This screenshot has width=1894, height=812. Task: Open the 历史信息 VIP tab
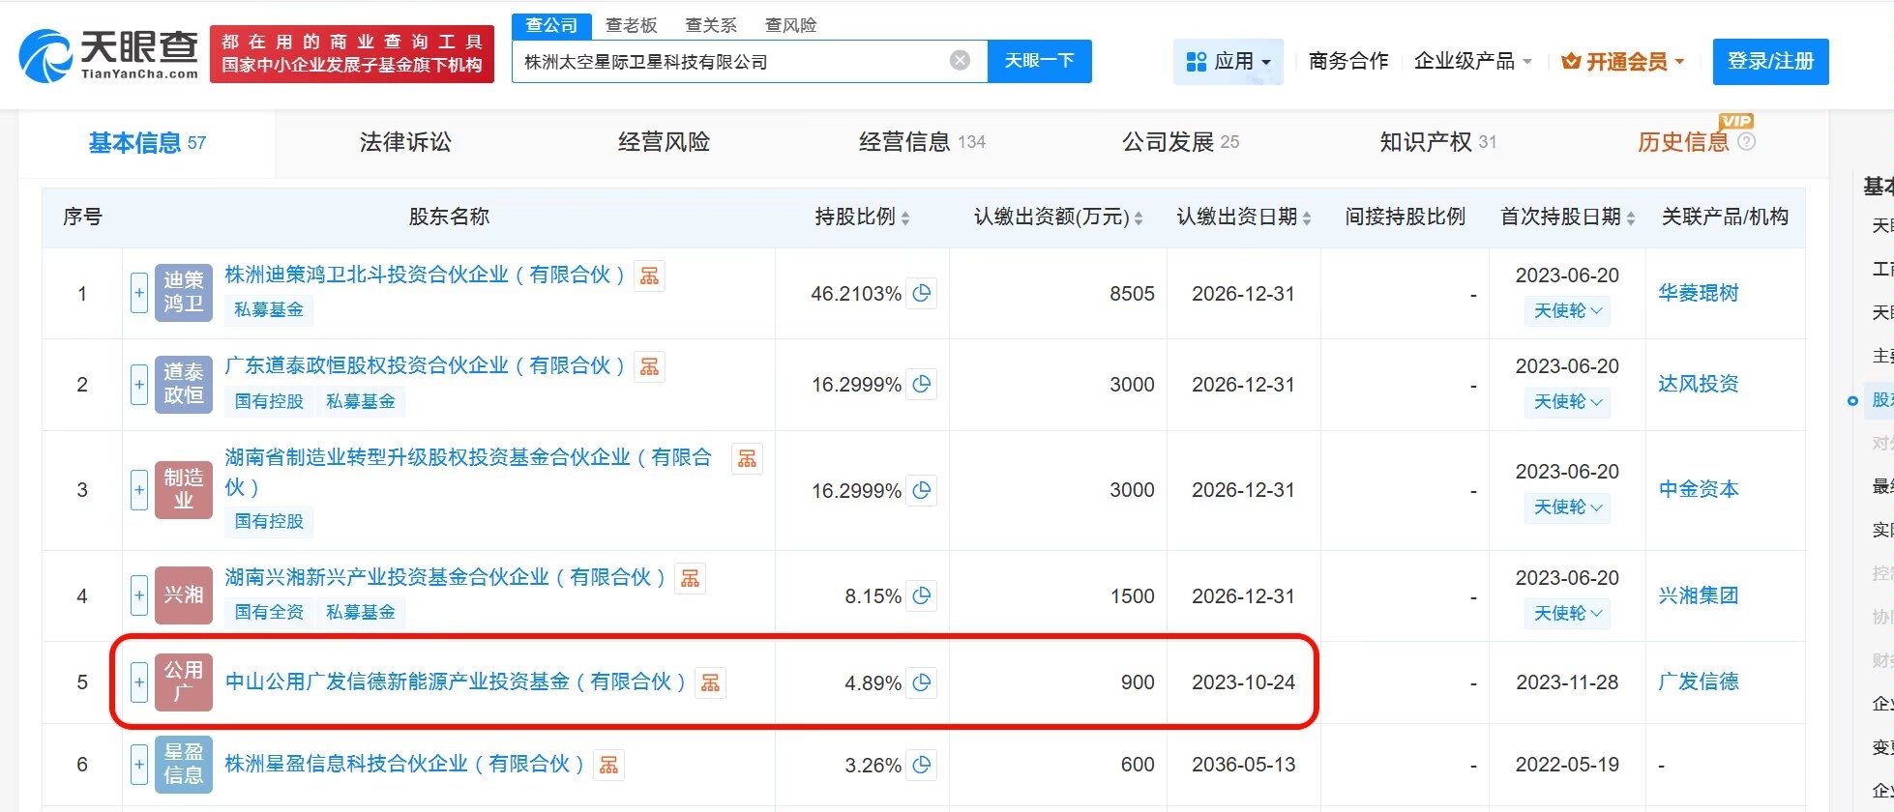[1683, 142]
